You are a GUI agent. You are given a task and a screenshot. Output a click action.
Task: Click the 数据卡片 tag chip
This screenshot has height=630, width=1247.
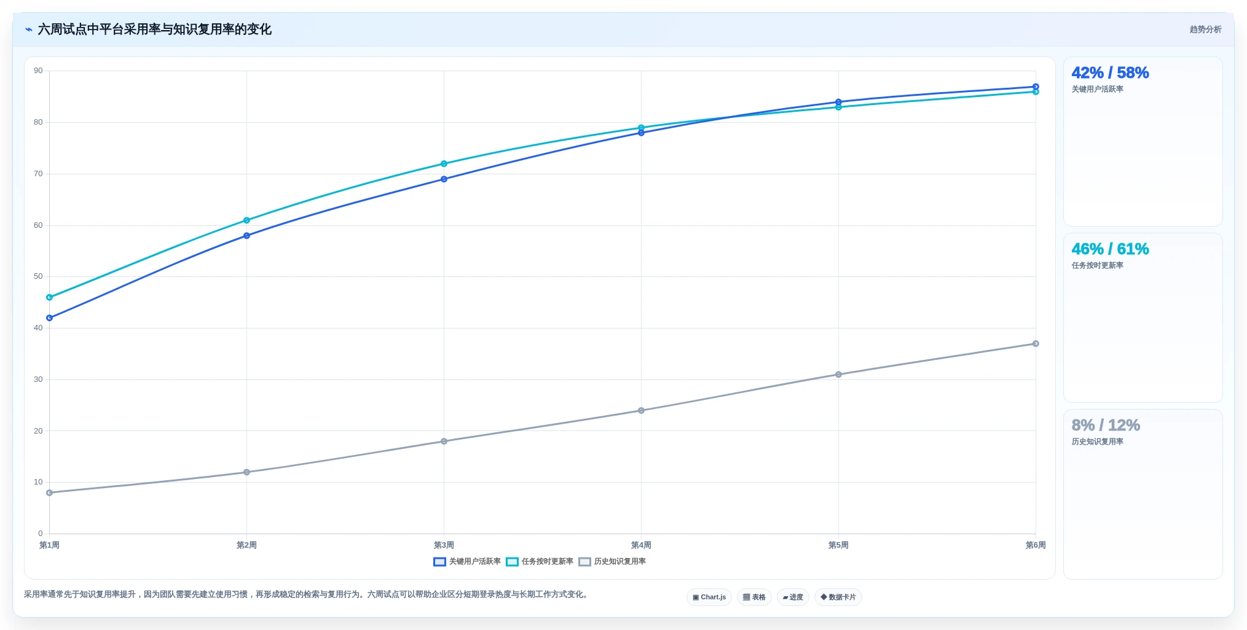pyautogui.click(x=838, y=597)
